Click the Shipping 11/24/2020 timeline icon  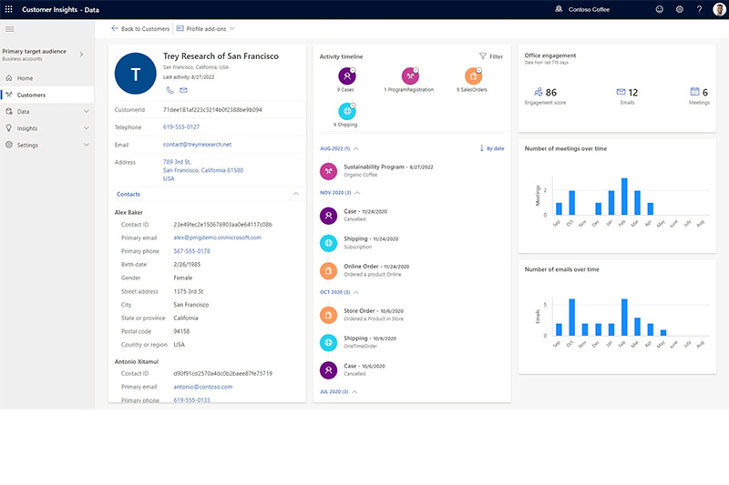click(x=328, y=243)
